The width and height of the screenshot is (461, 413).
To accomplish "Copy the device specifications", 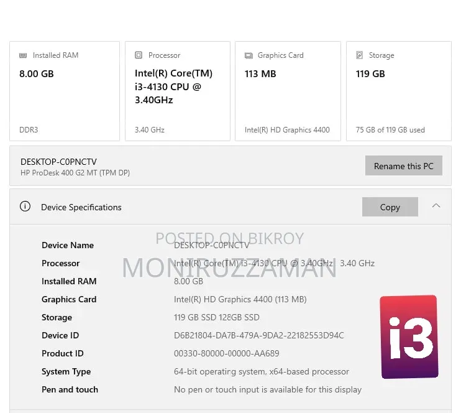I will (390, 207).
